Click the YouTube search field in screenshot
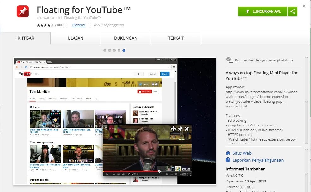Screen dimensions: 311x192 92,74
